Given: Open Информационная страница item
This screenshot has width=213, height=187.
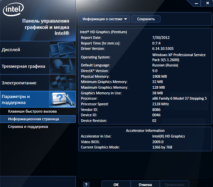Looking at the screenshot, I should click(x=38, y=119).
